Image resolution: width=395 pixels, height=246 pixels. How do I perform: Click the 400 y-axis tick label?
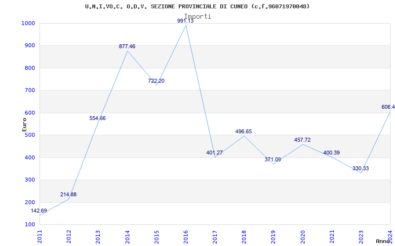tap(30, 157)
